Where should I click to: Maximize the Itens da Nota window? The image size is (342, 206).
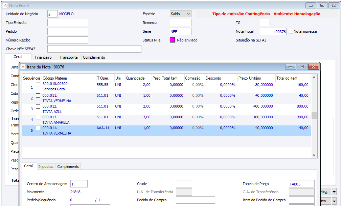coord(302,67)
